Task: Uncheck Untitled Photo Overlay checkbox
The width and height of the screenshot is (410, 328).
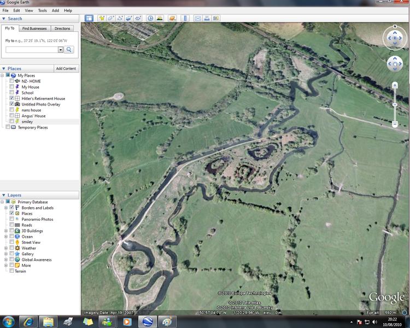Action: point(11,104)
